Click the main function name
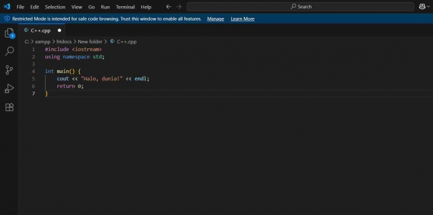Viewport: 433px width, 215px height. tap(62, 71)
